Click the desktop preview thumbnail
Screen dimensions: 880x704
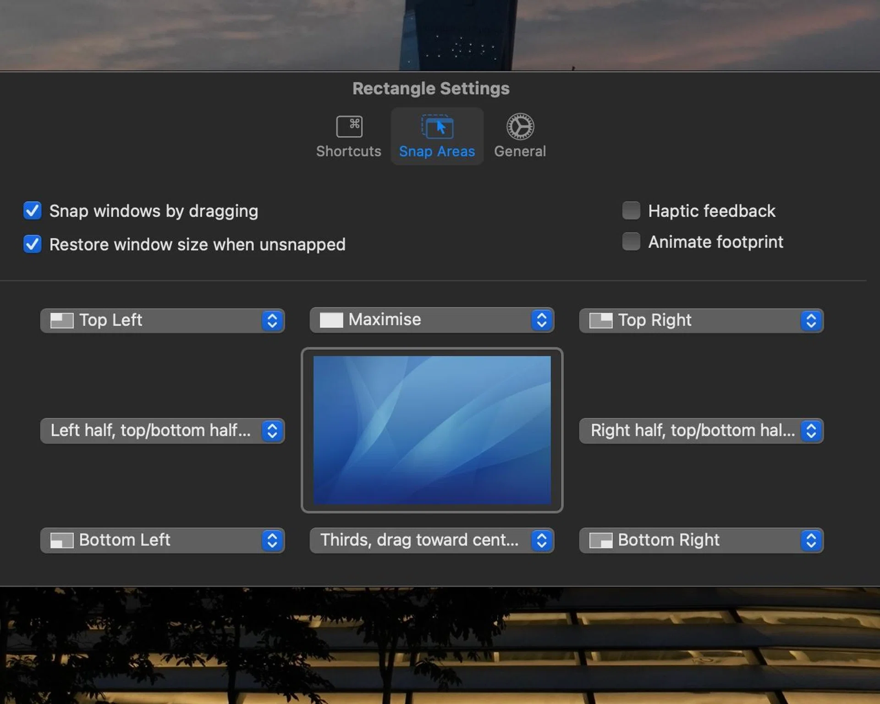click(432, 430)
